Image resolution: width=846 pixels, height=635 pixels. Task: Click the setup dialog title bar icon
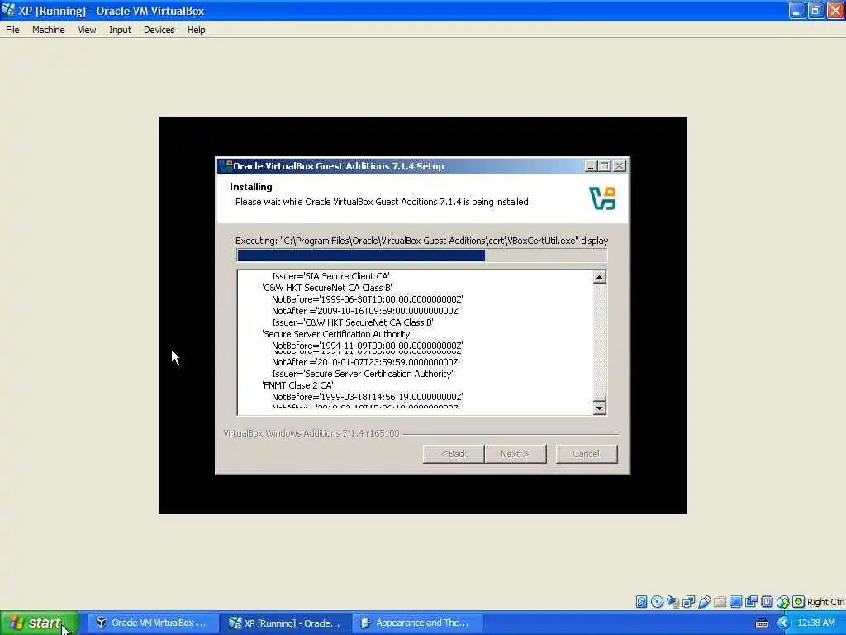point(226,165)
